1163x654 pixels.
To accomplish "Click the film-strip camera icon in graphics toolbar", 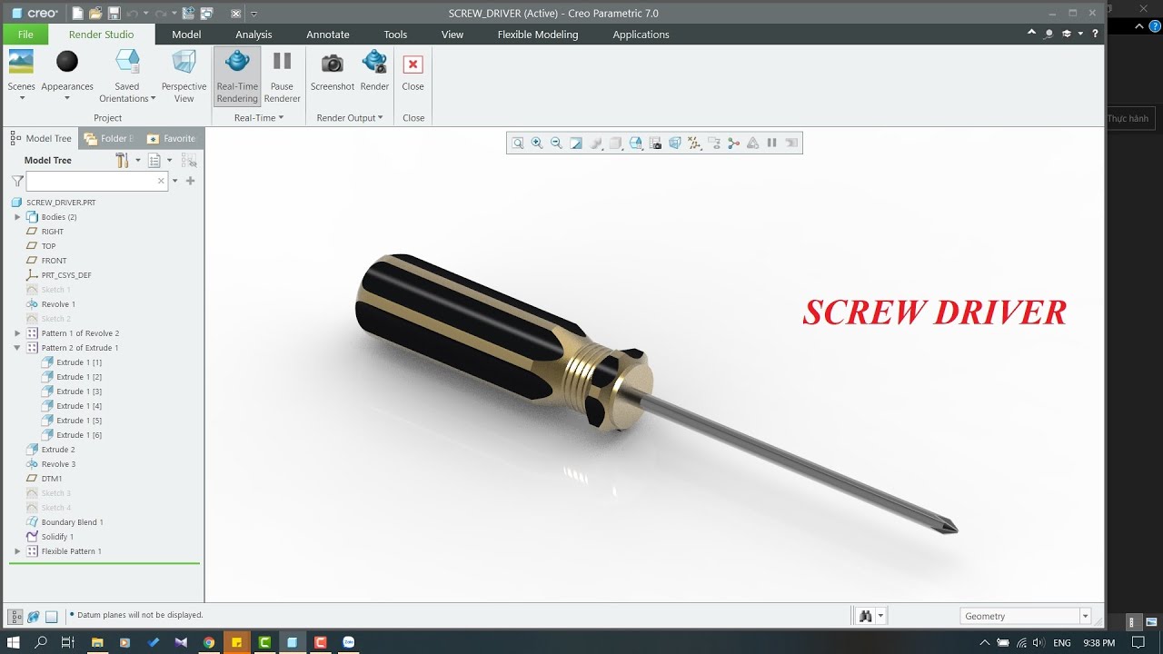I will point(655,143).
